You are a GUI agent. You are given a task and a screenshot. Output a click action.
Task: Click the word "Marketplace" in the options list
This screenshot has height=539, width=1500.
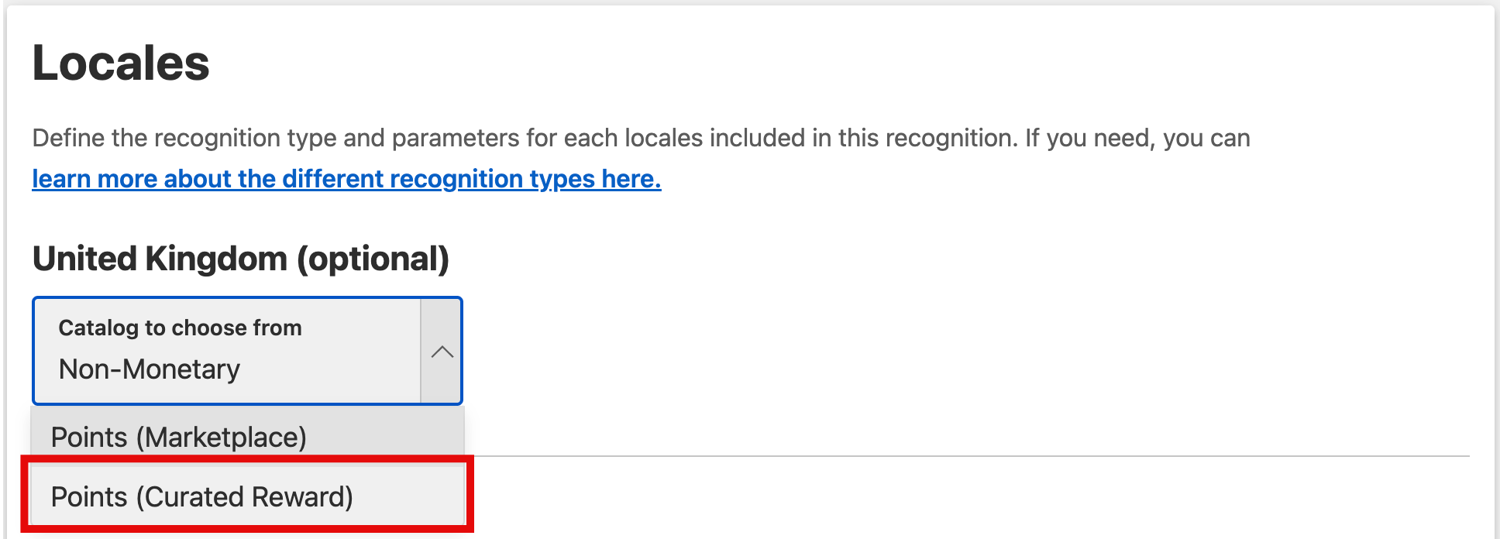click(225, 438)
